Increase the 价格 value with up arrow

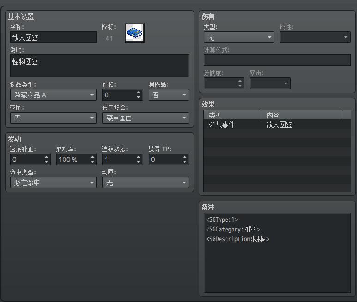click(x=139, y=92)
